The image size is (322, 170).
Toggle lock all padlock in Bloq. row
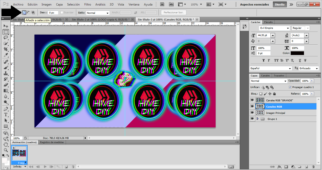coord(274,94)
